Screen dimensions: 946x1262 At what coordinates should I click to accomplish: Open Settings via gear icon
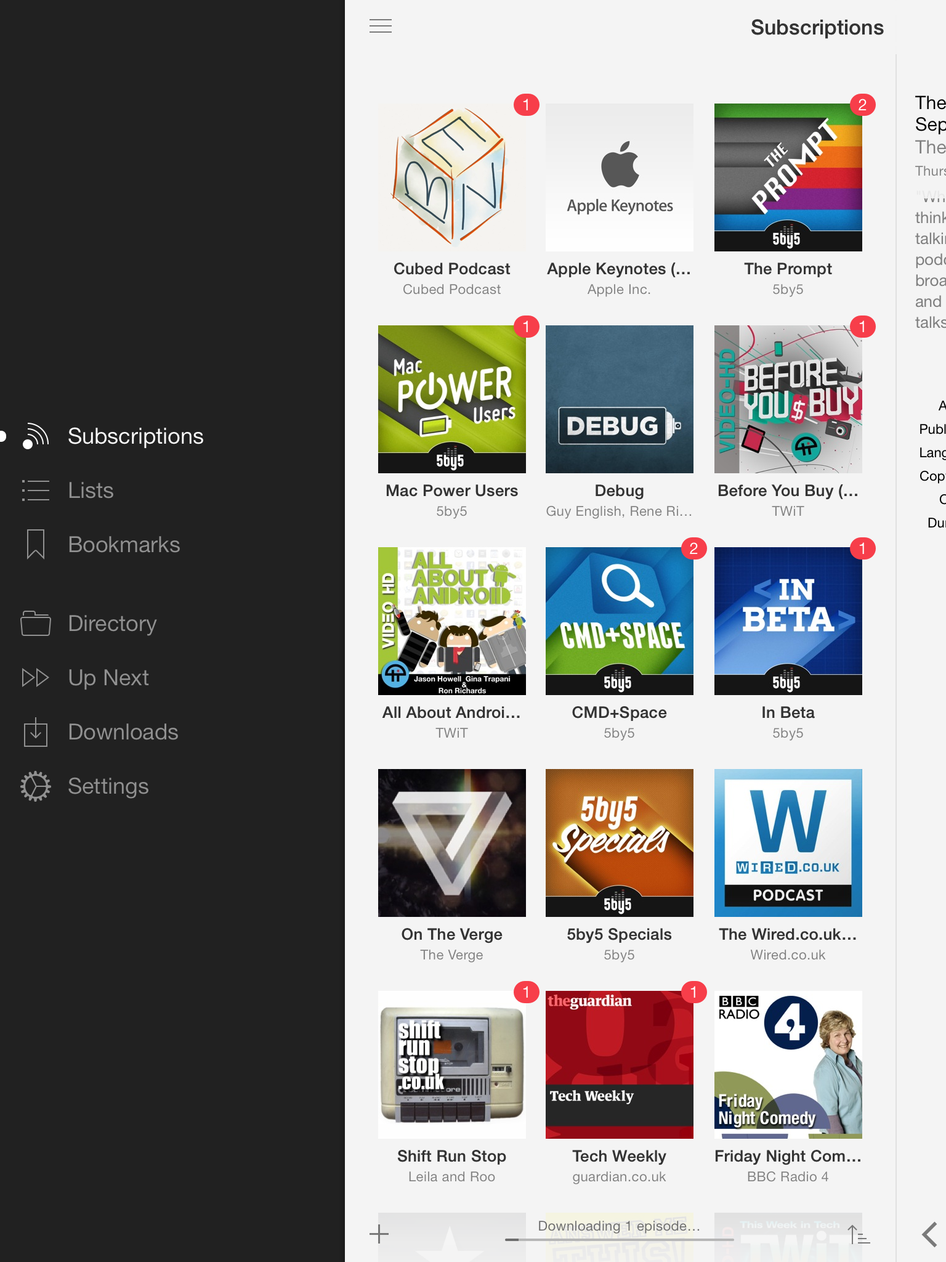[36, 786]
